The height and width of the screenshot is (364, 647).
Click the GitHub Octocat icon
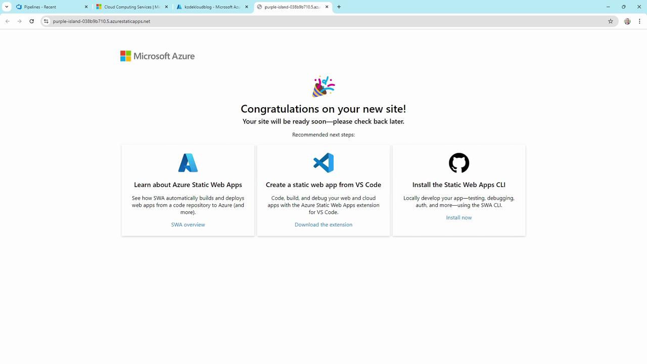(459, 163)
